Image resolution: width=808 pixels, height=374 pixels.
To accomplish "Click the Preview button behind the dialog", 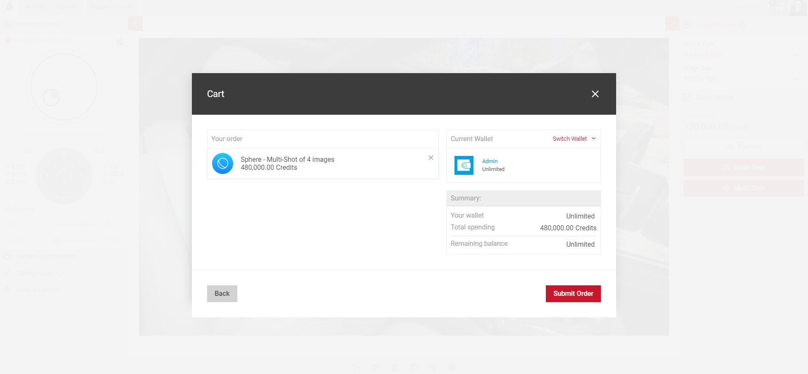I will click(x=744, y=147).
